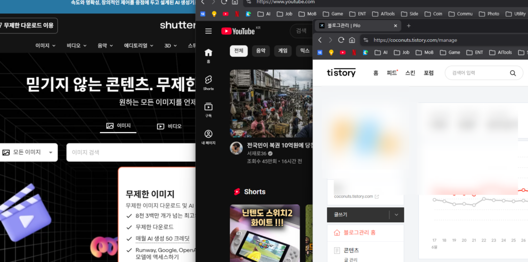Go forward in the Tistory browser window
Image resolution: width=528 pixels, height=262 pixels.
pos(331,40)
